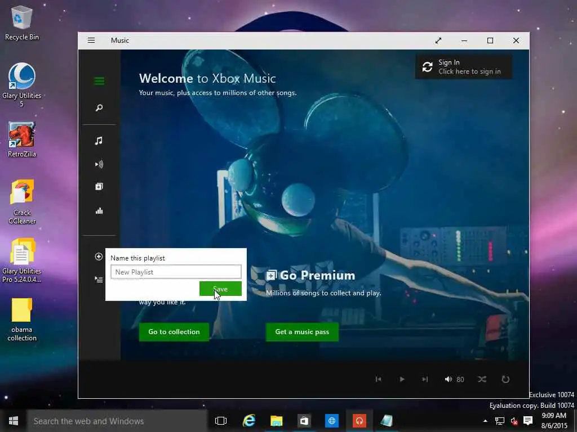
Task: Select the Glary Utilities Pro 5.24 desktop file
Action: 22,260
